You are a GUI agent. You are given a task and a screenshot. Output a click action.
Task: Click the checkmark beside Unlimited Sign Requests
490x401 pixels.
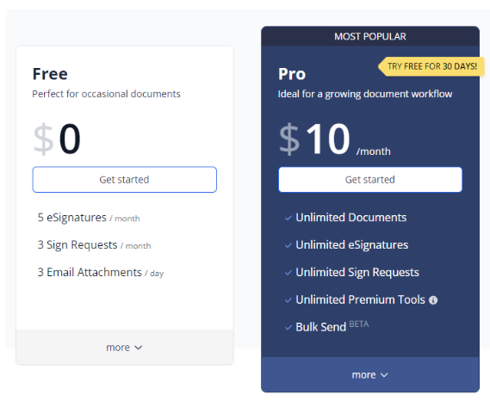pos(288,273)
